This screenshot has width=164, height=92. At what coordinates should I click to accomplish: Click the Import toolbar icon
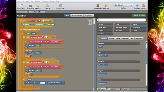(38, 5)
